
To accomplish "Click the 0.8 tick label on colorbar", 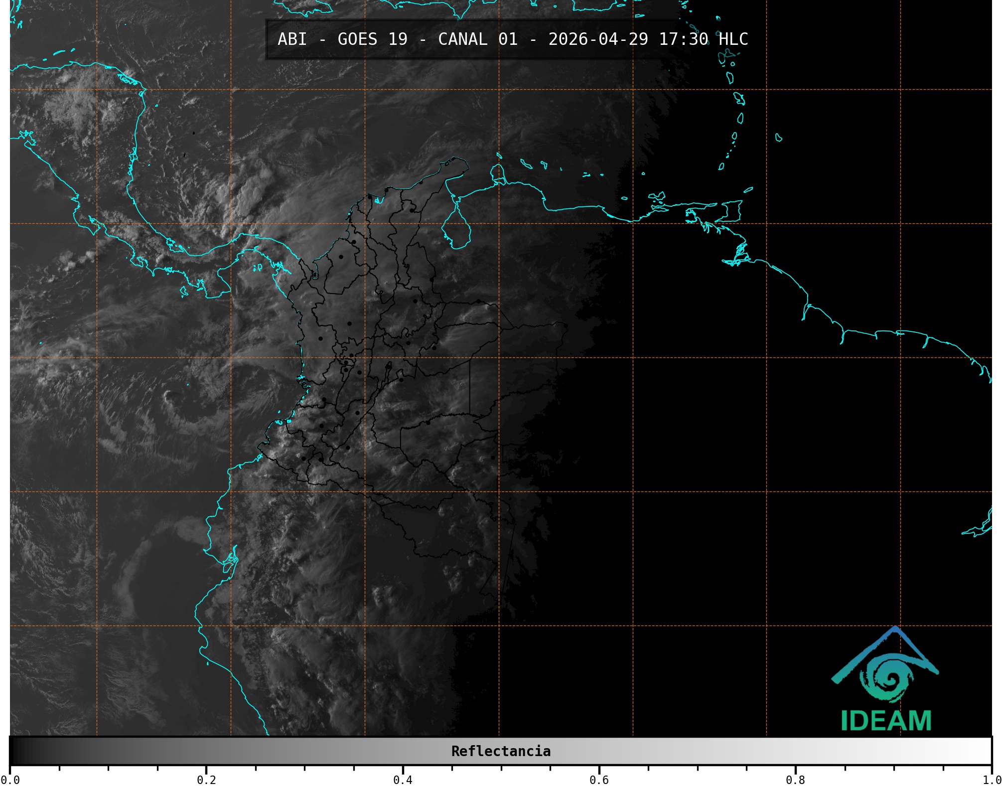I will click(795, 780).
